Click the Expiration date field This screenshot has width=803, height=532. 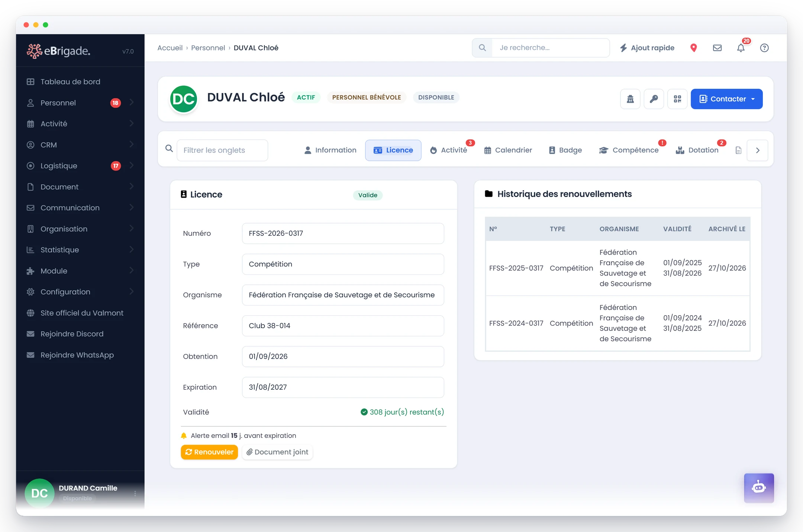(x=343, y=387)
